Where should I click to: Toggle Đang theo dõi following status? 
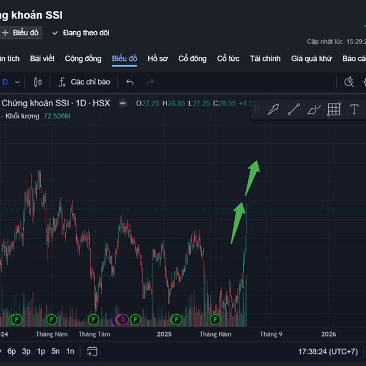point(81,33)
